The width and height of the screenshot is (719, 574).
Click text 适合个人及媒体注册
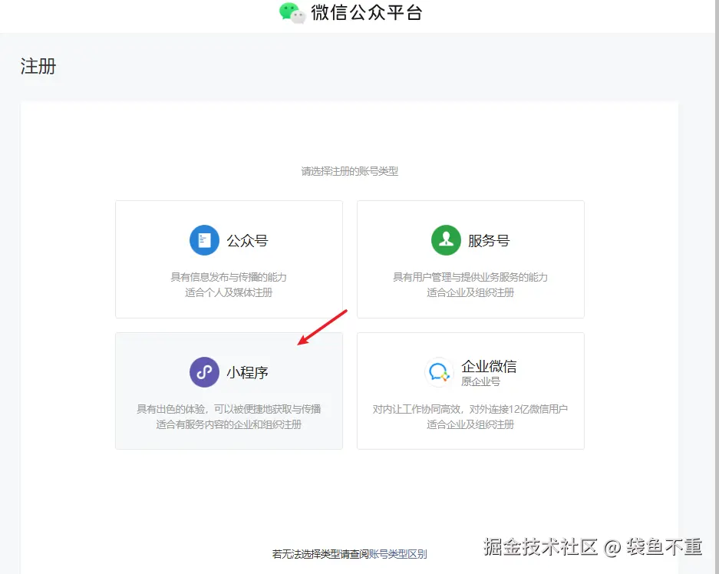[229, 292]
